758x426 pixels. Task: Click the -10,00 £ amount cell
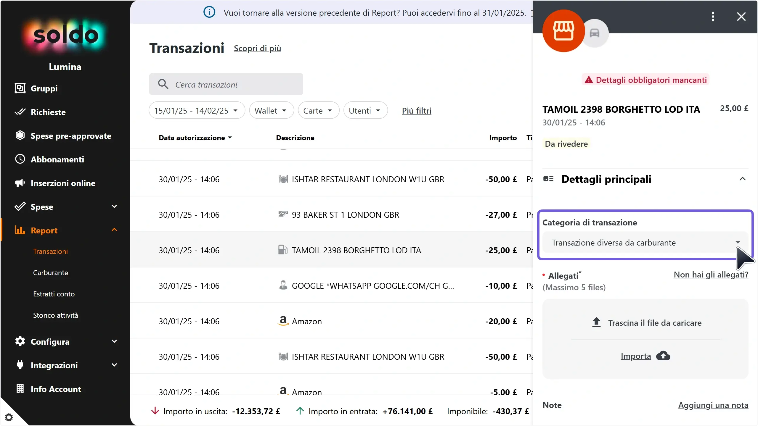tap(501, 286)
